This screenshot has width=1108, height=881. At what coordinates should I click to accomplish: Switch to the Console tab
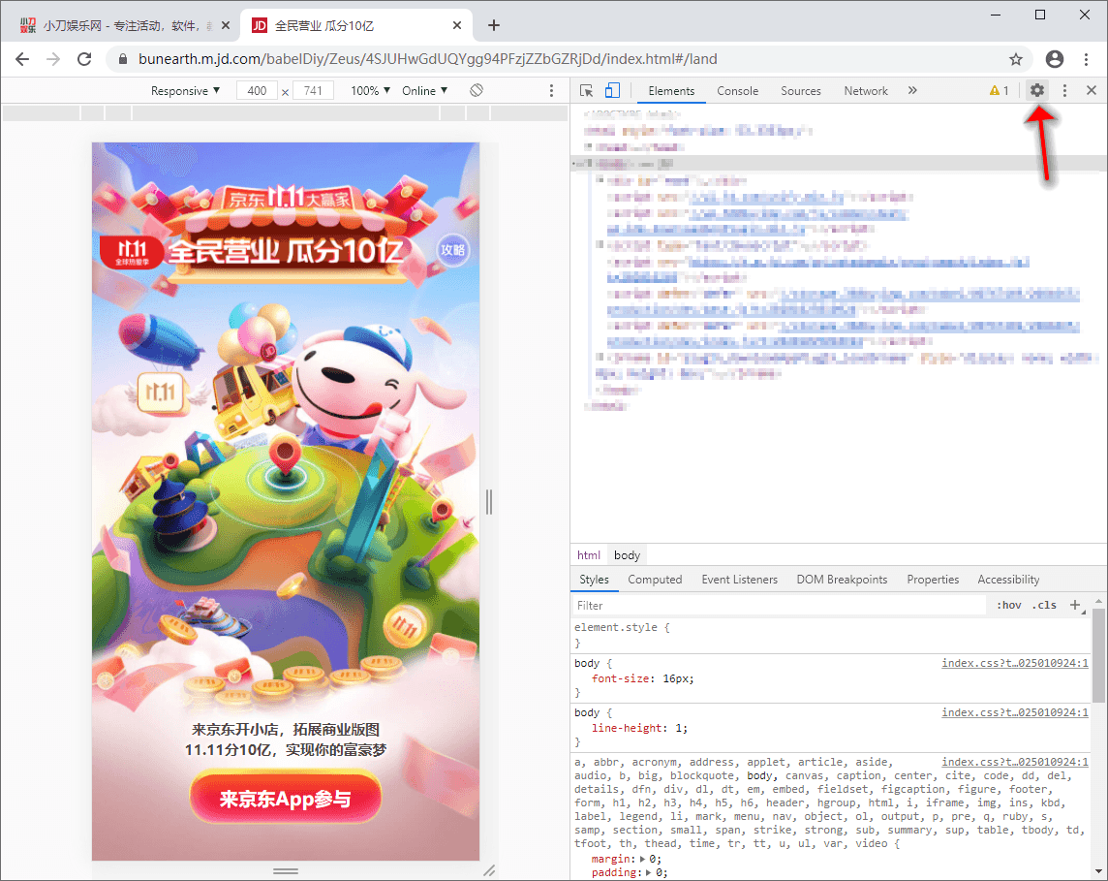(737, 90)
